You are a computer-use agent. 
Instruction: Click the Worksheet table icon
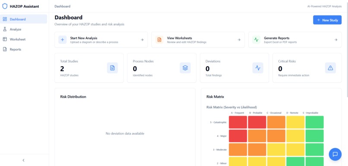click(5, 39)
